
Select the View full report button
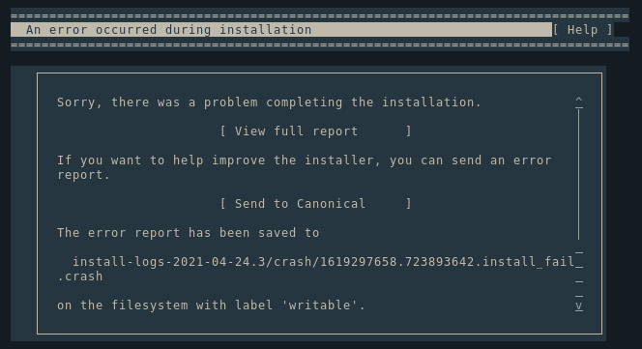point(315,131)
